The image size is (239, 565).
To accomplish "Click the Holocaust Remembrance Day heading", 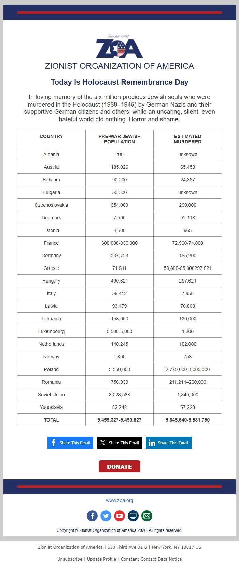I will tap(119, 82).
